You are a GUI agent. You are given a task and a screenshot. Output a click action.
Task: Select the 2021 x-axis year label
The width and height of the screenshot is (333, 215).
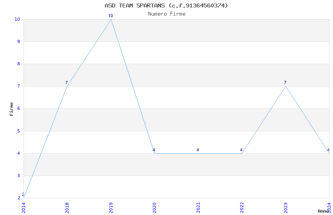pos(198,208)
